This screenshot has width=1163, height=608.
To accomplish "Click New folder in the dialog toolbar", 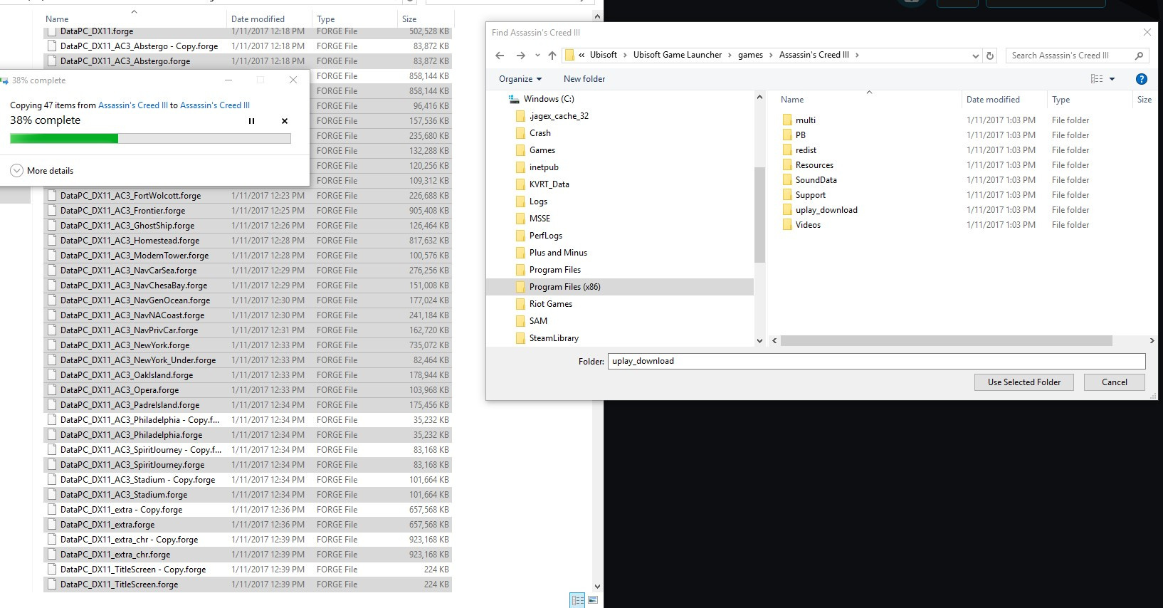I will (x=584, y=79).
